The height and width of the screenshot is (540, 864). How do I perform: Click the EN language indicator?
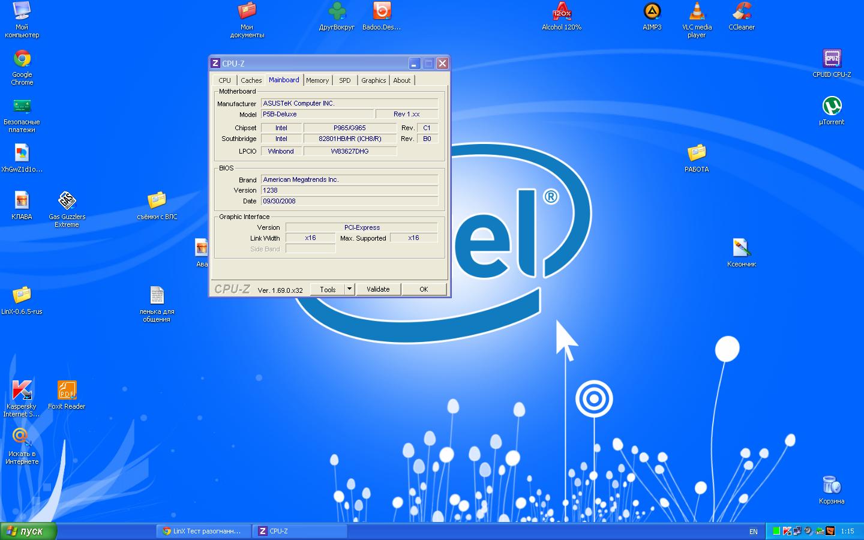point(754,532)
